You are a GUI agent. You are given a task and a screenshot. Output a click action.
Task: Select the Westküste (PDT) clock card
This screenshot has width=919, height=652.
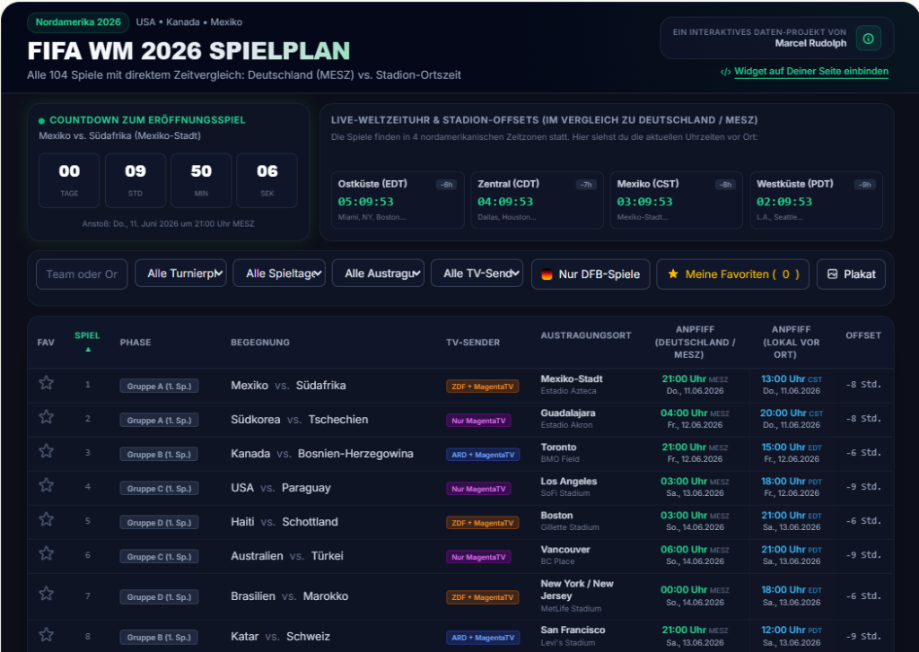[x=816, y=200]
